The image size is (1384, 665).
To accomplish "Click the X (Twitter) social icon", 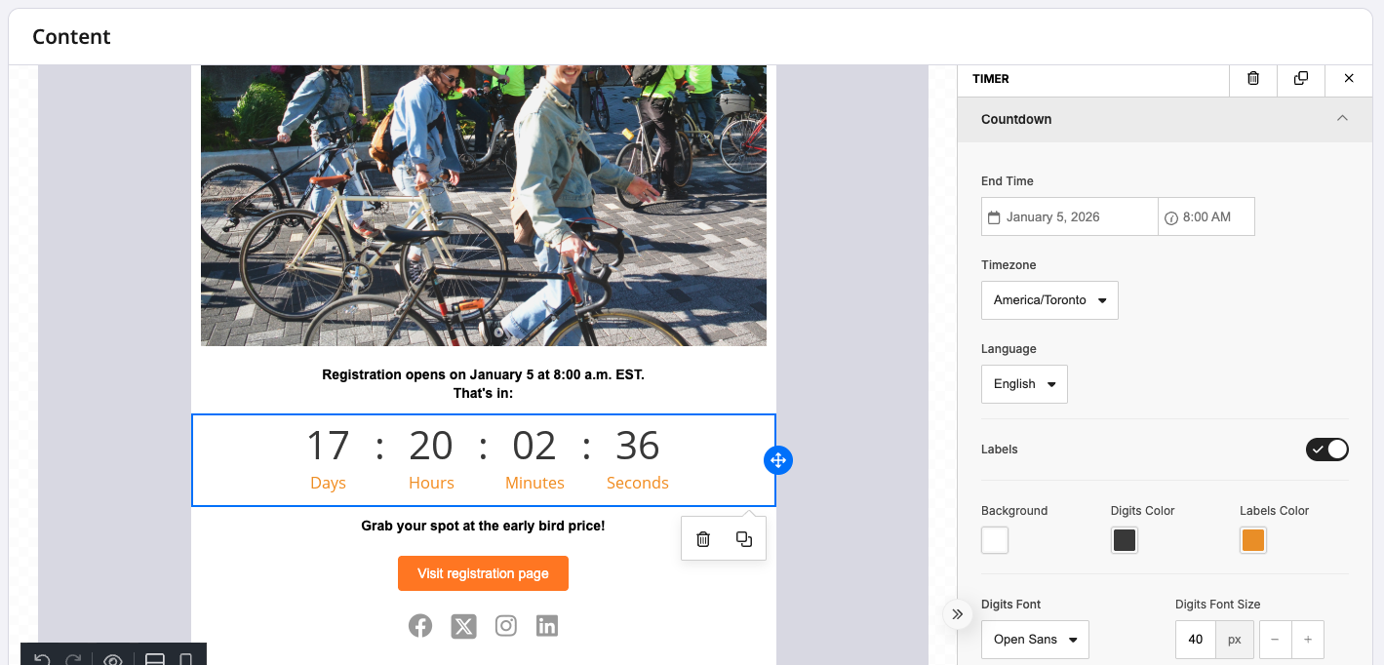I will pos(463,626).
